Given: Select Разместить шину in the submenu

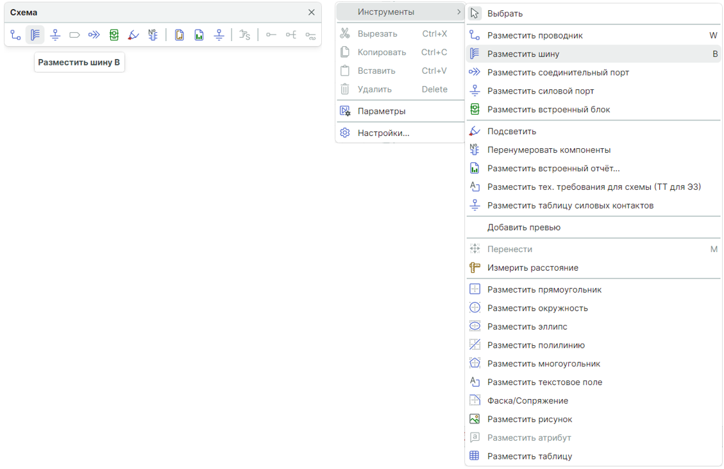Looking at the screenshot, I should pyautogui.click(x=523, y=54).
